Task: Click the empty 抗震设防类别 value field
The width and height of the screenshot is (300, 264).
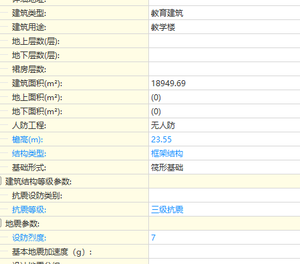Action: pyautogui.click(x=224, y=195)
